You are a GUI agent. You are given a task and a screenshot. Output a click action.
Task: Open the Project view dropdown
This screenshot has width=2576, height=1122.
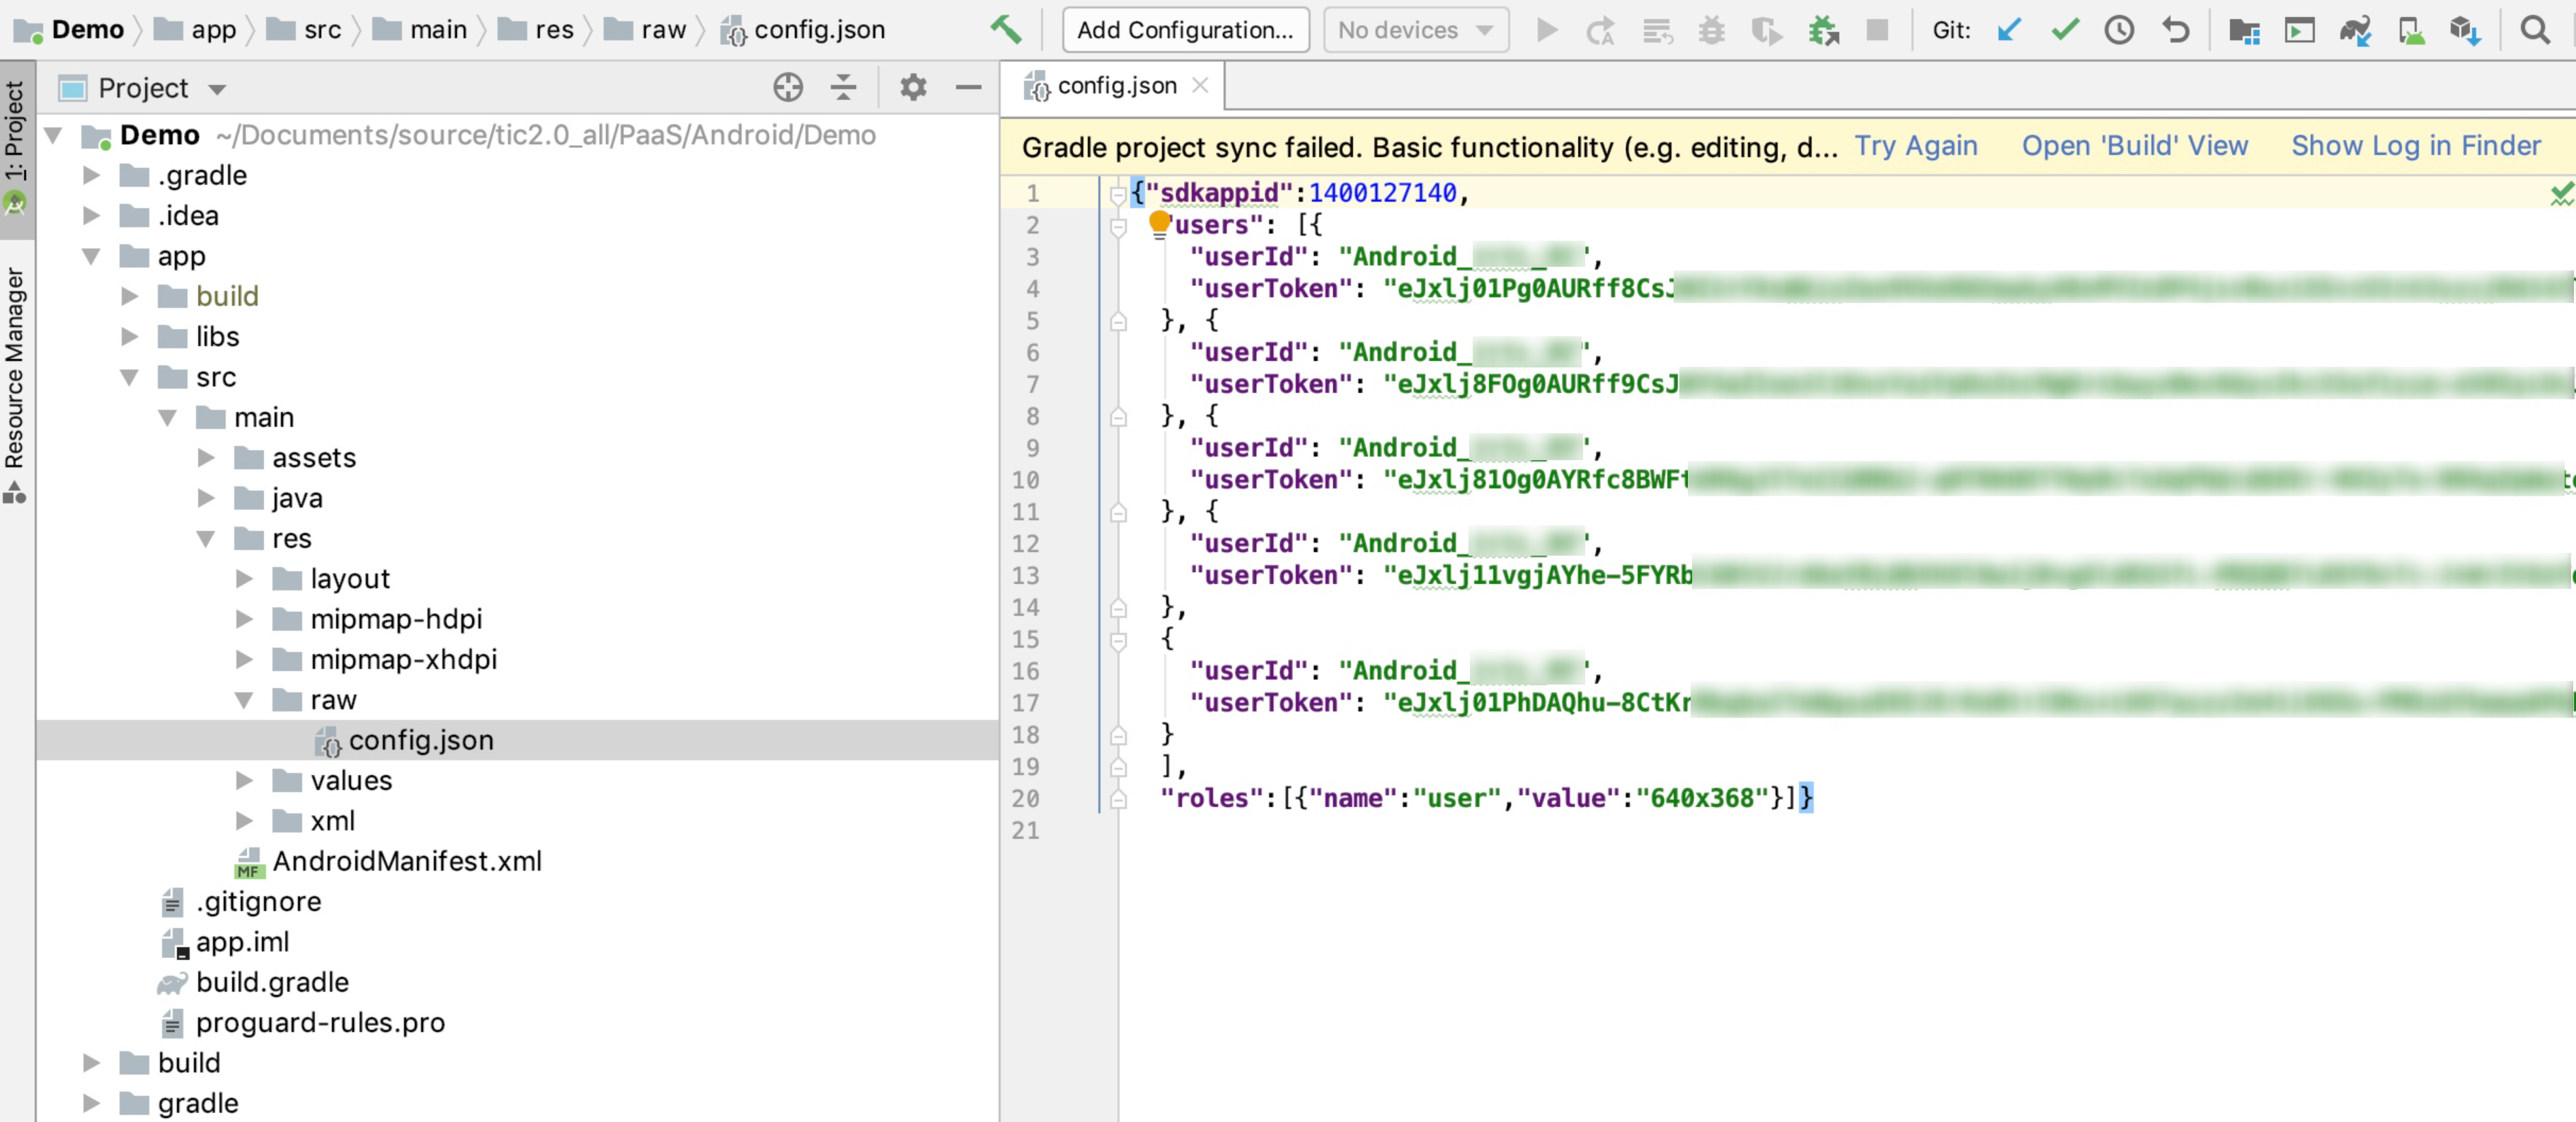(x=217, y=90)
